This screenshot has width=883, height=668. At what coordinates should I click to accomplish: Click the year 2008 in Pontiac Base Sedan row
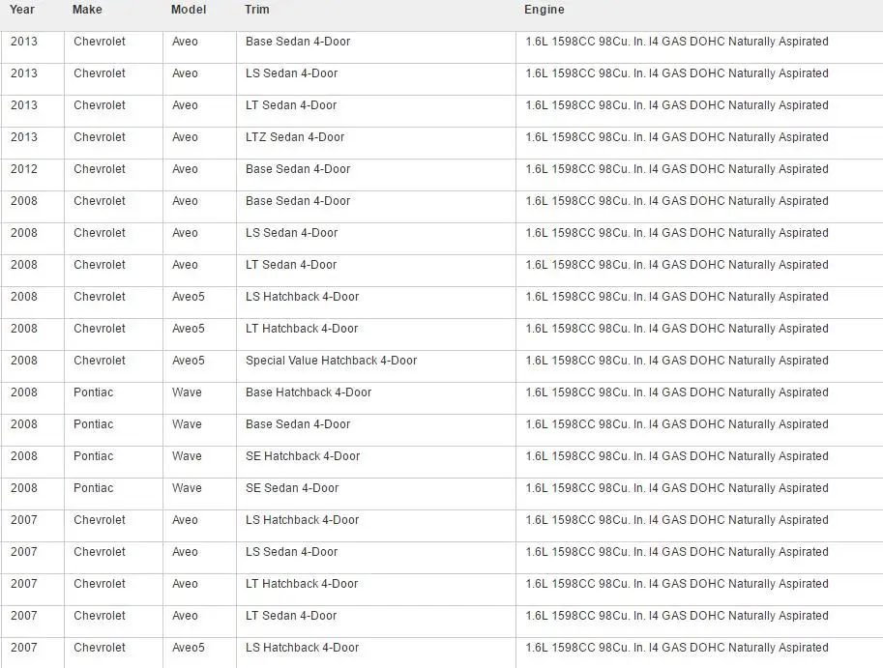tap(23, 424)
